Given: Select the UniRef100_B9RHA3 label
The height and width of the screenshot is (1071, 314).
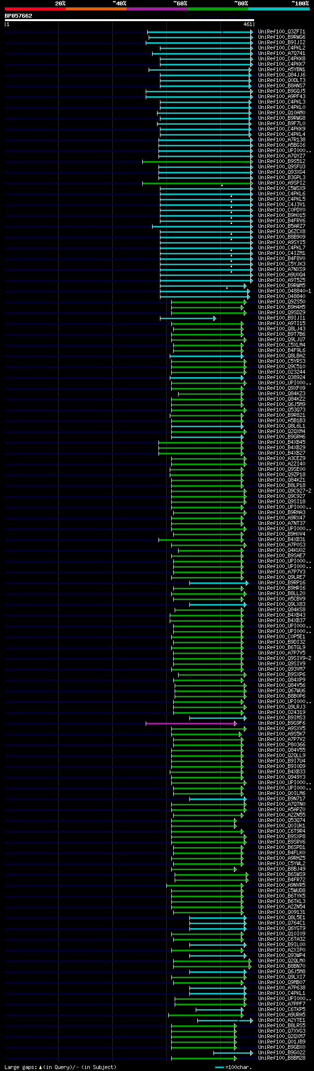Looking at the screenshot, I should [282, 513].
